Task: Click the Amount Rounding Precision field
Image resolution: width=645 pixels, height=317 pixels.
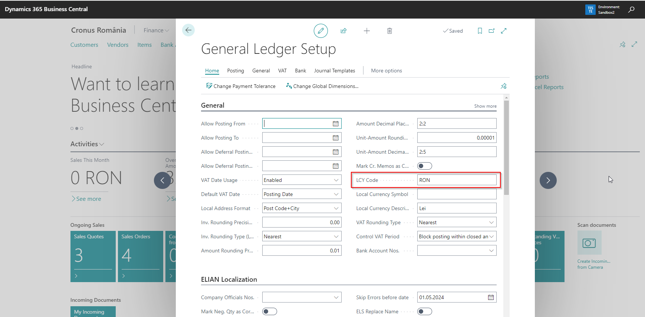Action: (302, 251)
